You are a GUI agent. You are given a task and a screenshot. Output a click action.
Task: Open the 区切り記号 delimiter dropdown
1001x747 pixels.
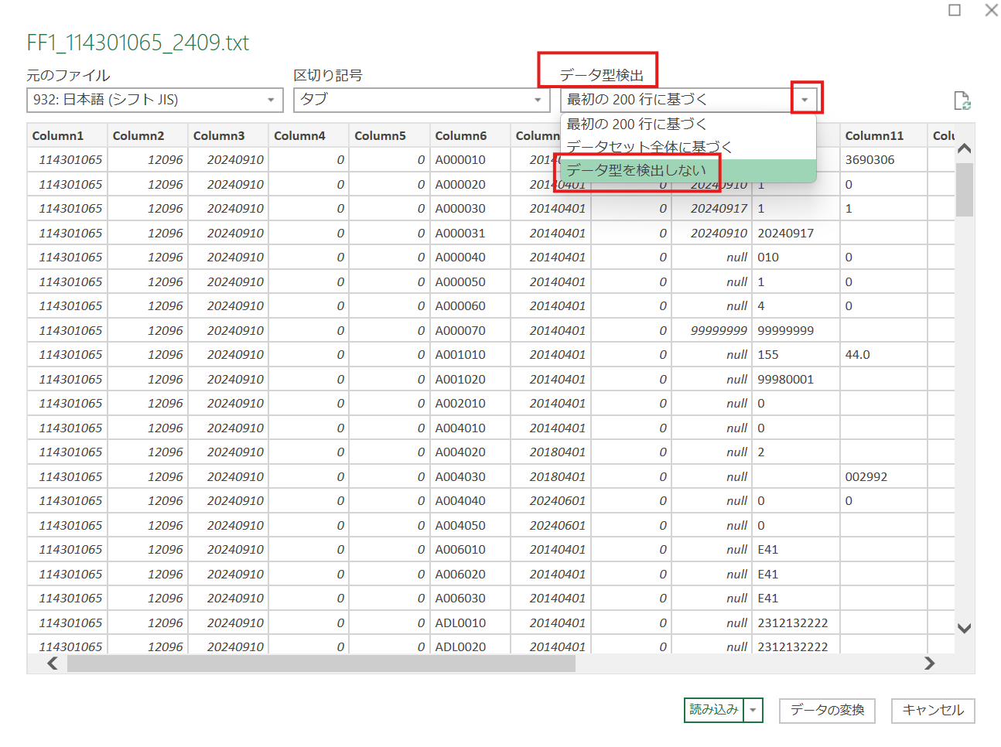point(422,100)
